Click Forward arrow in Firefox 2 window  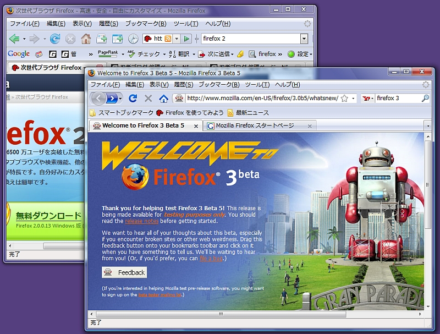pos(34,39)
